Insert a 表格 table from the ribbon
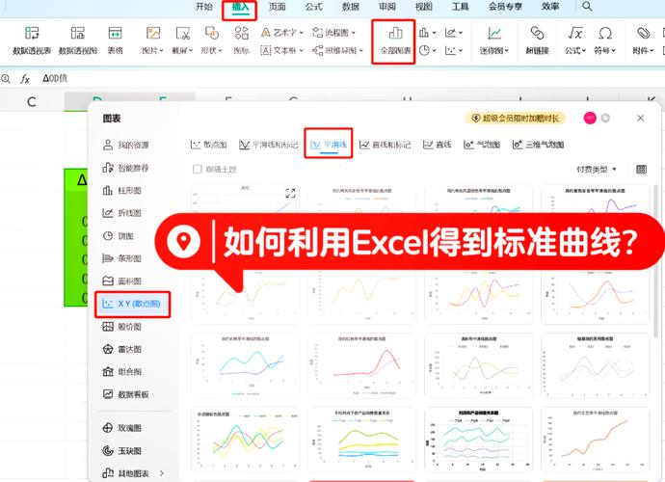 [115, 40]
